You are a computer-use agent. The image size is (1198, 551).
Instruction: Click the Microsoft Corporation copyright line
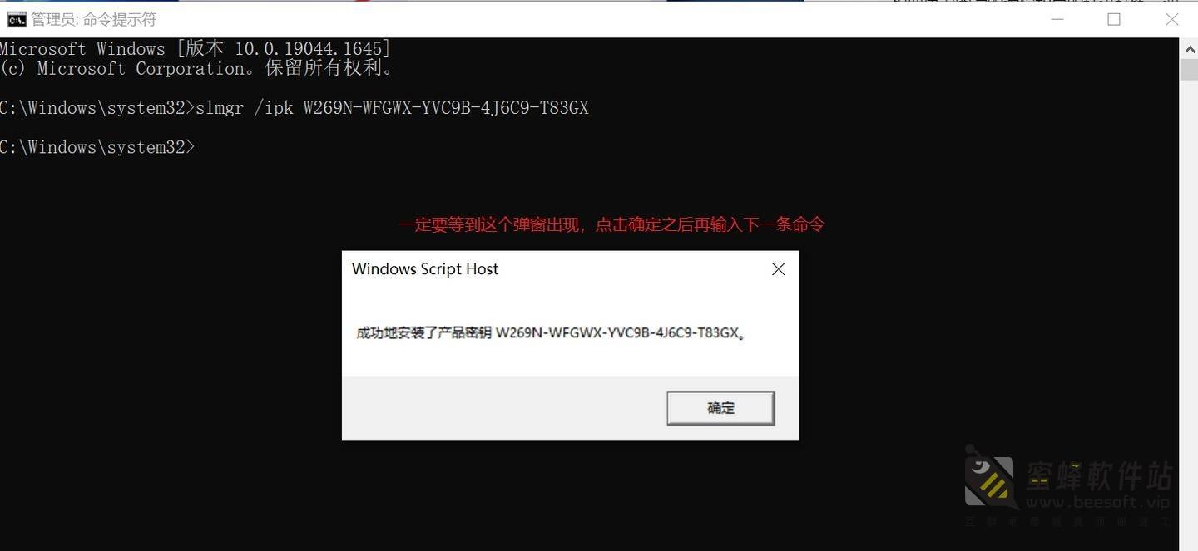coord(197,68)
